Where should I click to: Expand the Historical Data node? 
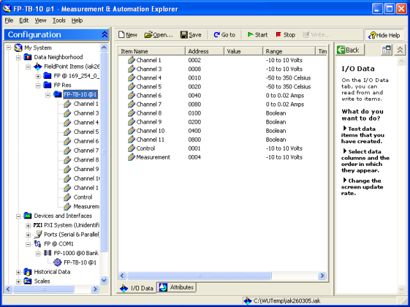19,272
